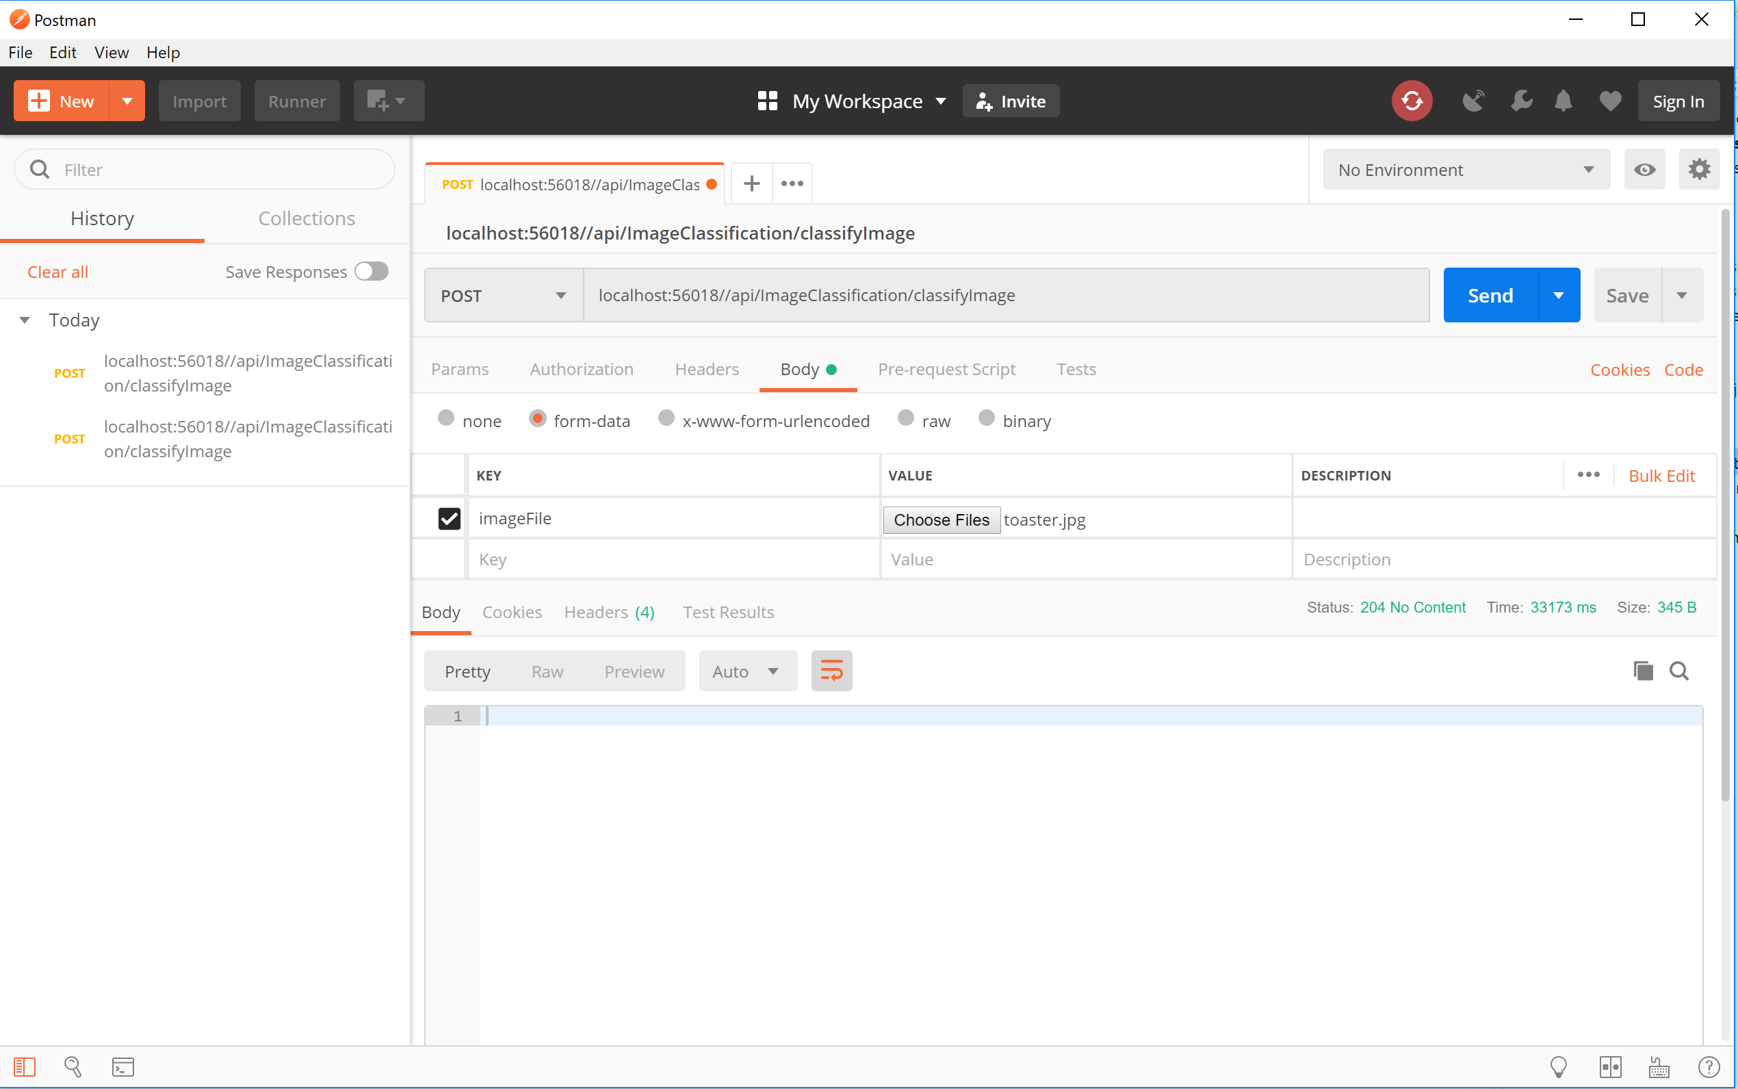Collapse the Today history group
Image resolution: width=1738 pixels, height=1089 pixels.
click(25, 320)
